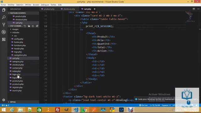Open the Explorer view in activity bar

tap(3, 10)
